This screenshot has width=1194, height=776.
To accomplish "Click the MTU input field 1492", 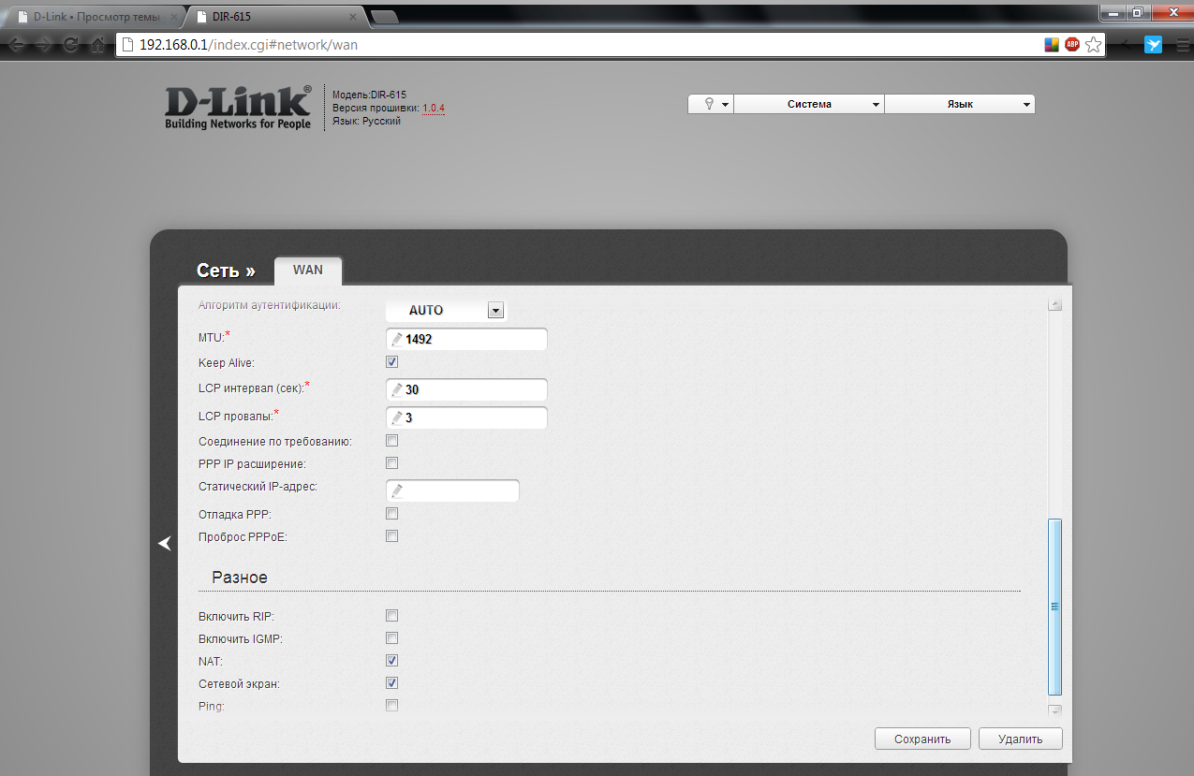I will point(466,339).
